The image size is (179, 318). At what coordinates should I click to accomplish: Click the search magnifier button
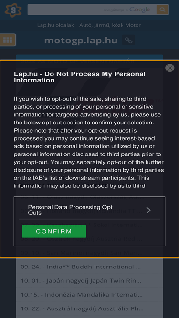pos(162,10)
